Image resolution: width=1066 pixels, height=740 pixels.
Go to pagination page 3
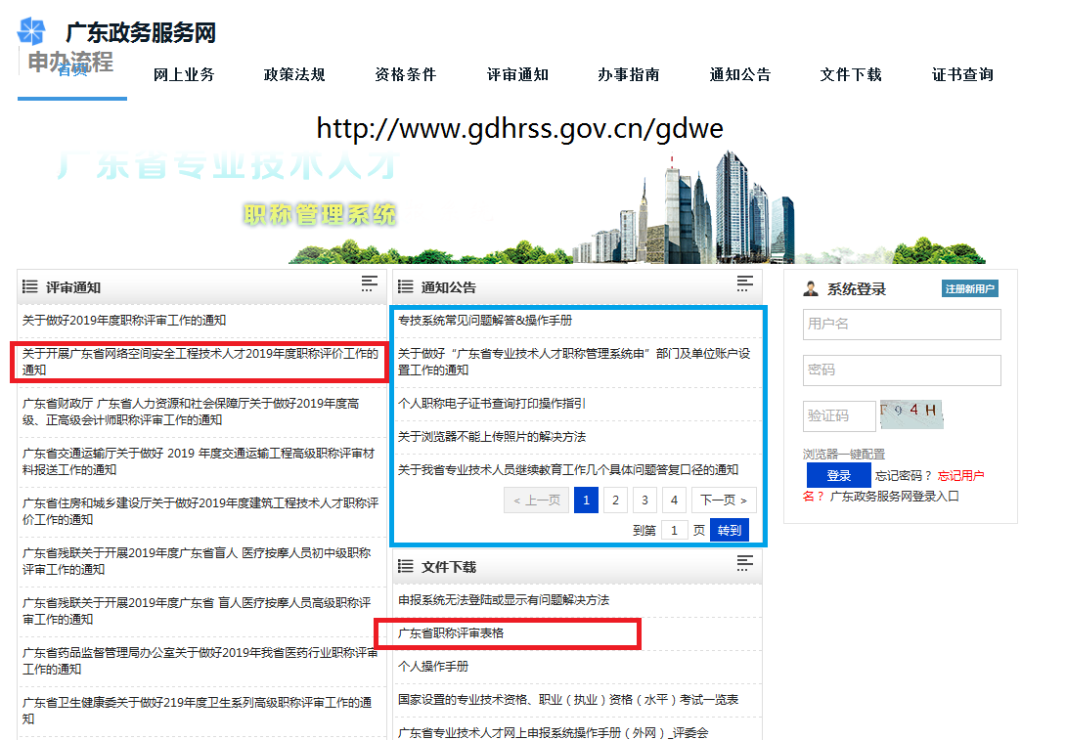click(644, 501)
